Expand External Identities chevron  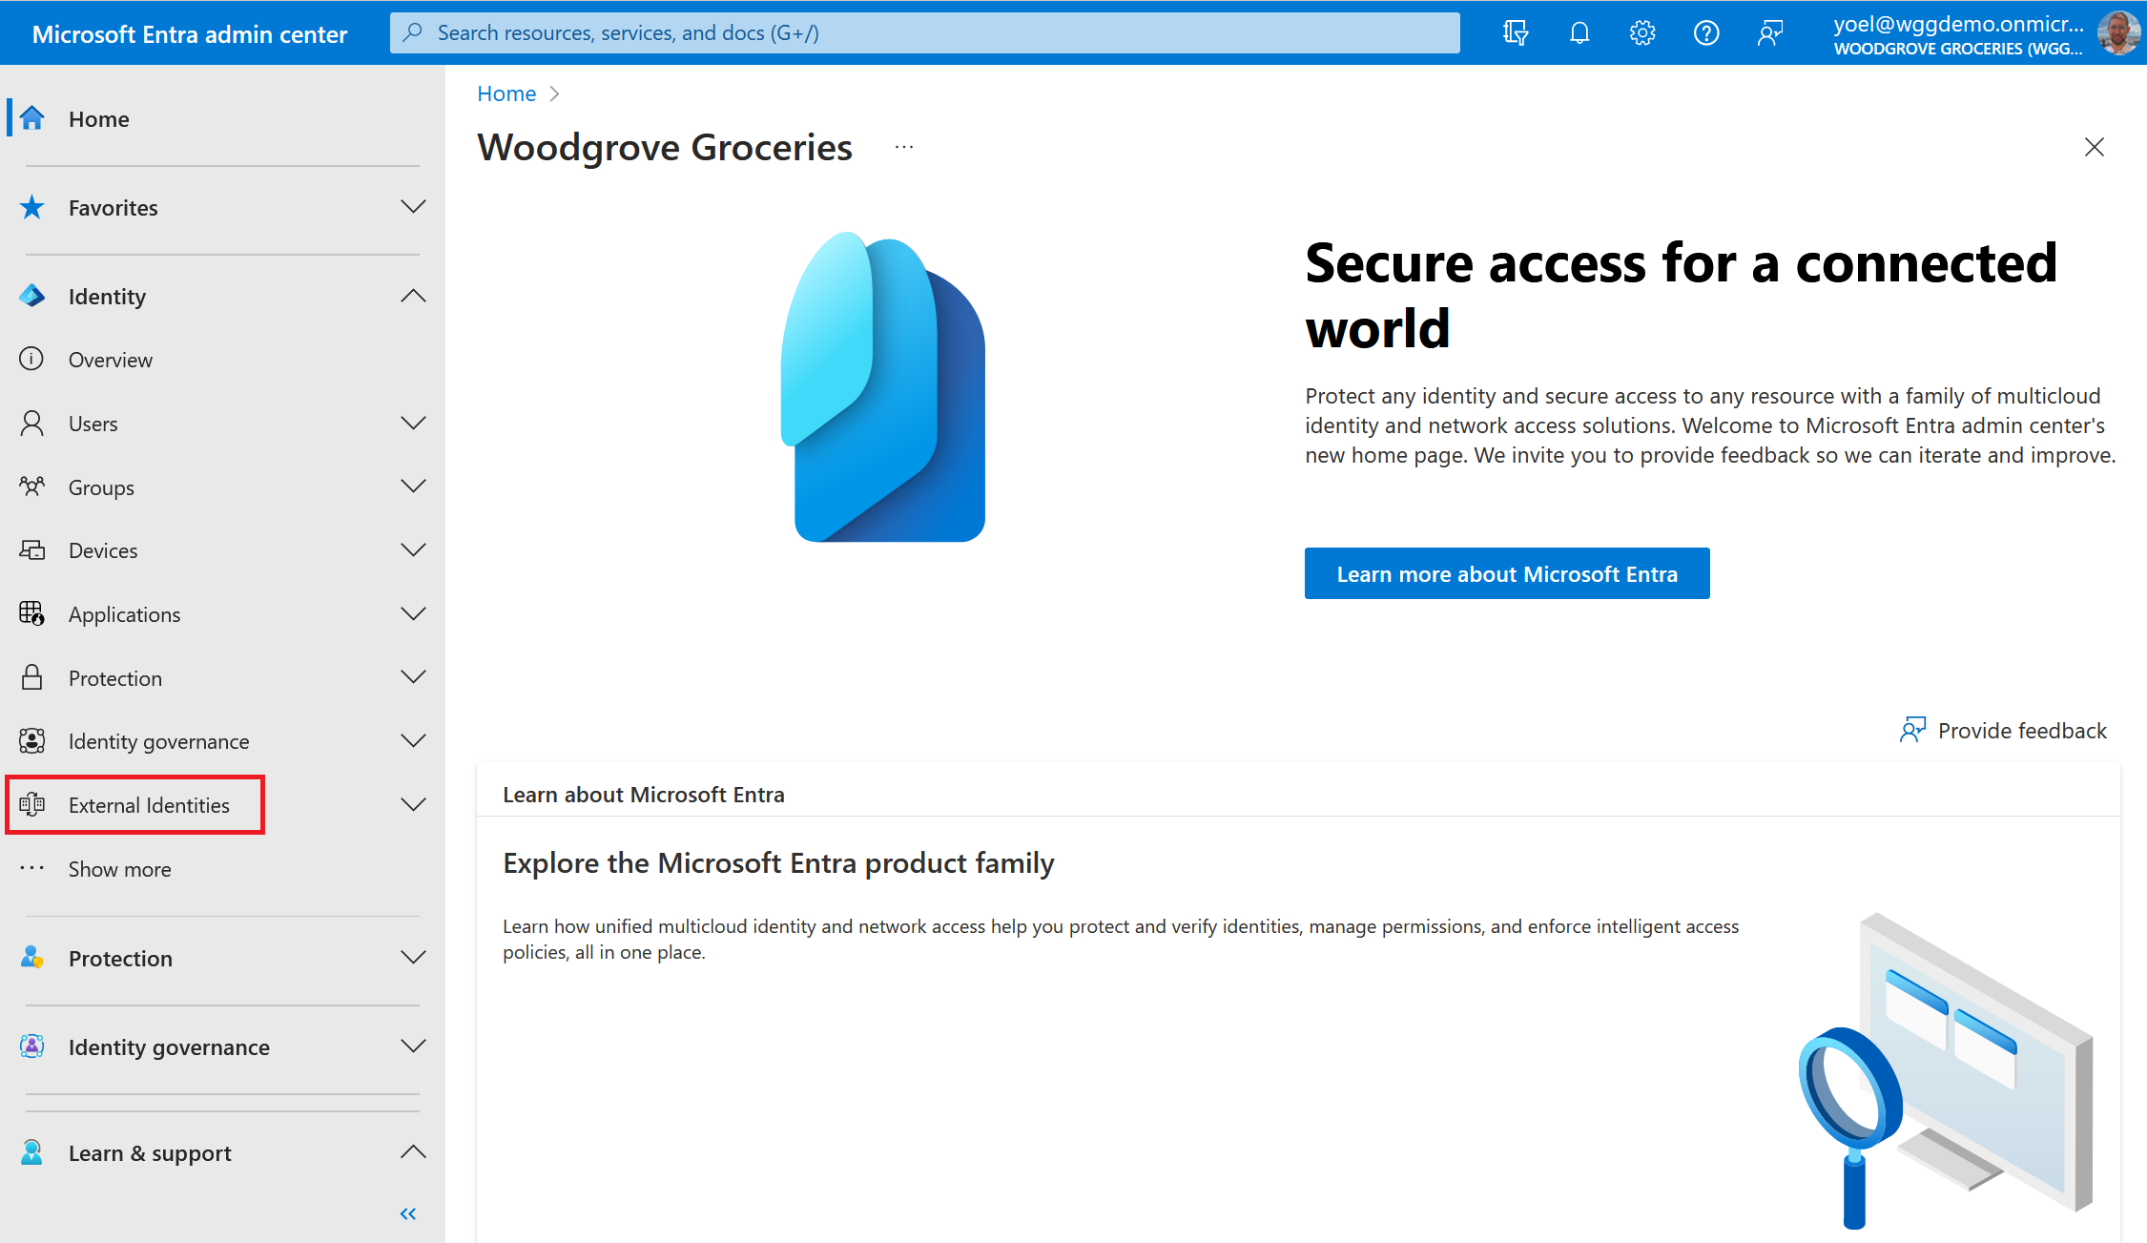413,804
